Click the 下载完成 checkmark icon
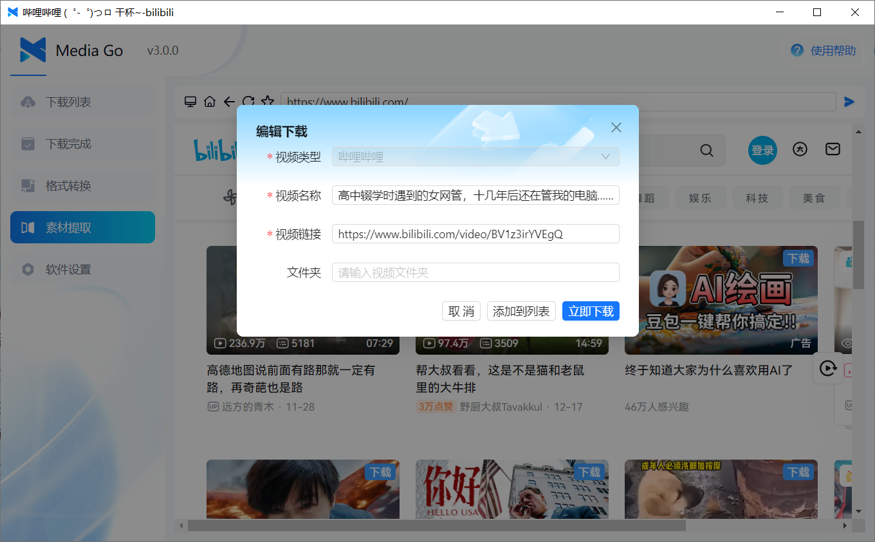This screenshot has width=875, height=542. point(28,144)
